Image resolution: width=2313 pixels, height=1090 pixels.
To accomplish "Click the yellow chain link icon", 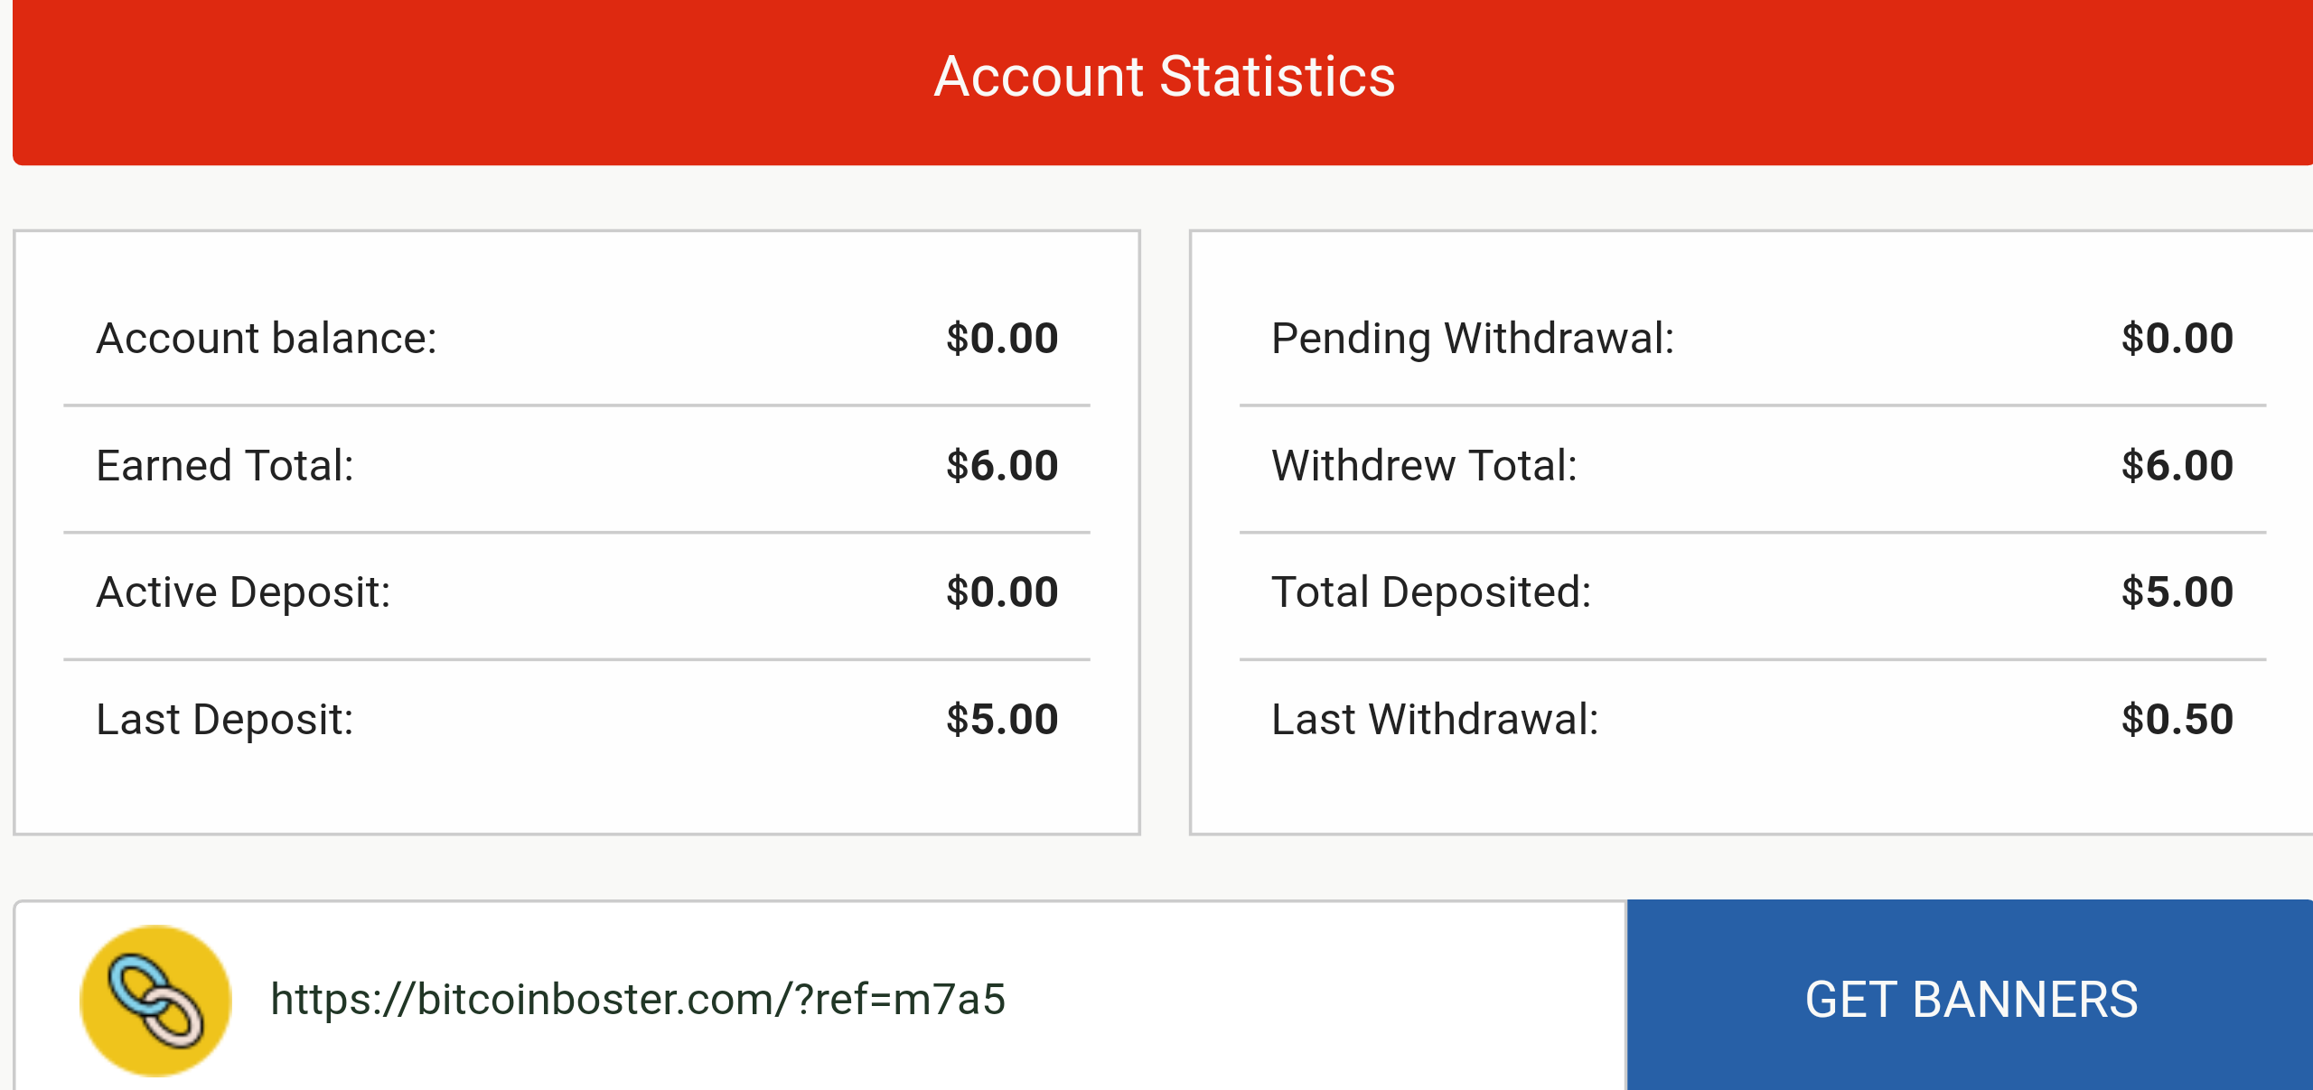I will pyautogui.click(x=155, y=1000).
